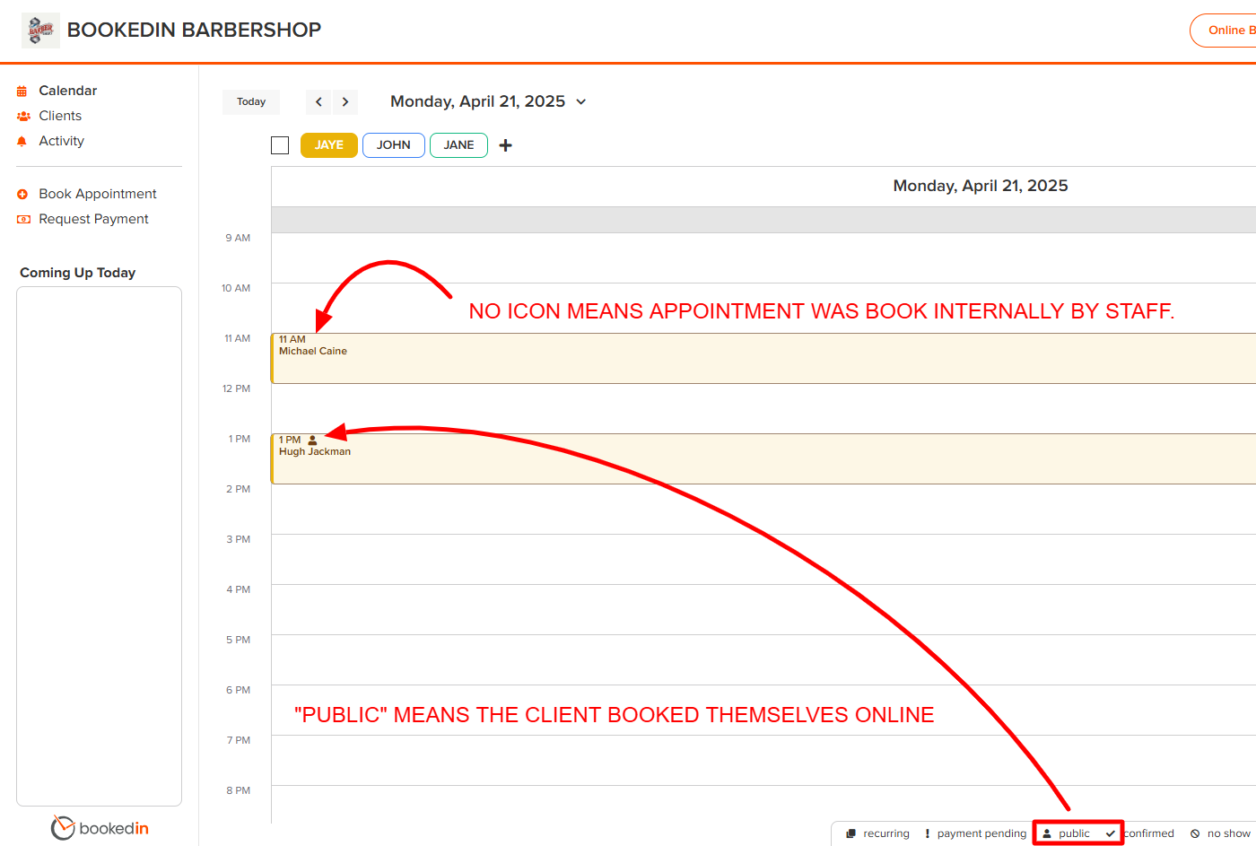
Task: Click the Clients people icon
Action: click(23, 117)
